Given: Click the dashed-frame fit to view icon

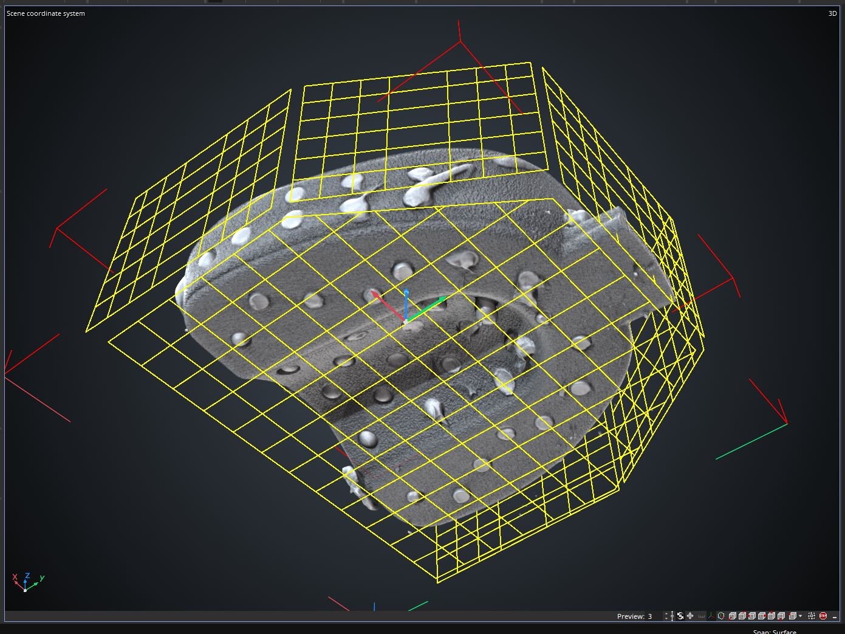Looking at the screenshot, I should click(x=812, y=616).
